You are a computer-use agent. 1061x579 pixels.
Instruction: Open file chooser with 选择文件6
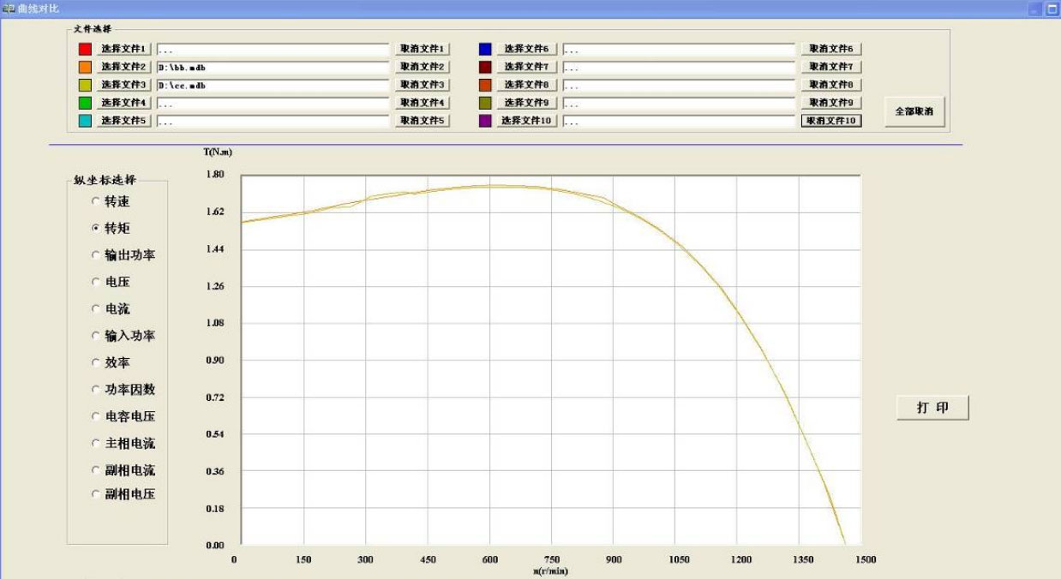coord(526,49)
